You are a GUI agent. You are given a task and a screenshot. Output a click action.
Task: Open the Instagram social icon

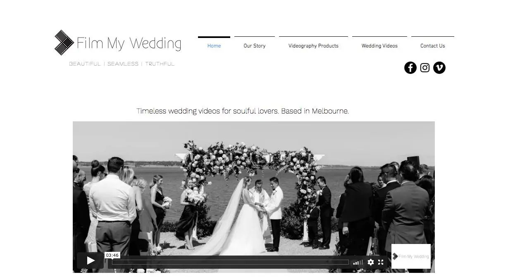click(x=425, y=68)
